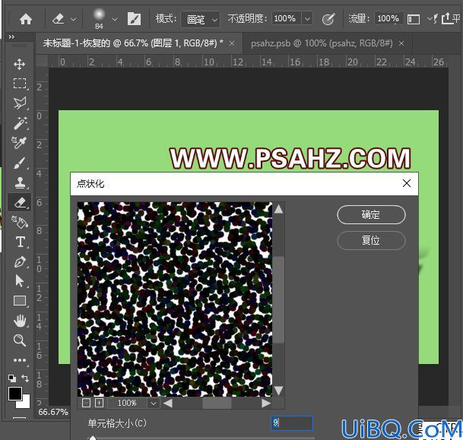
Task: Swap foreground and background colors
Action: point(25,378)
